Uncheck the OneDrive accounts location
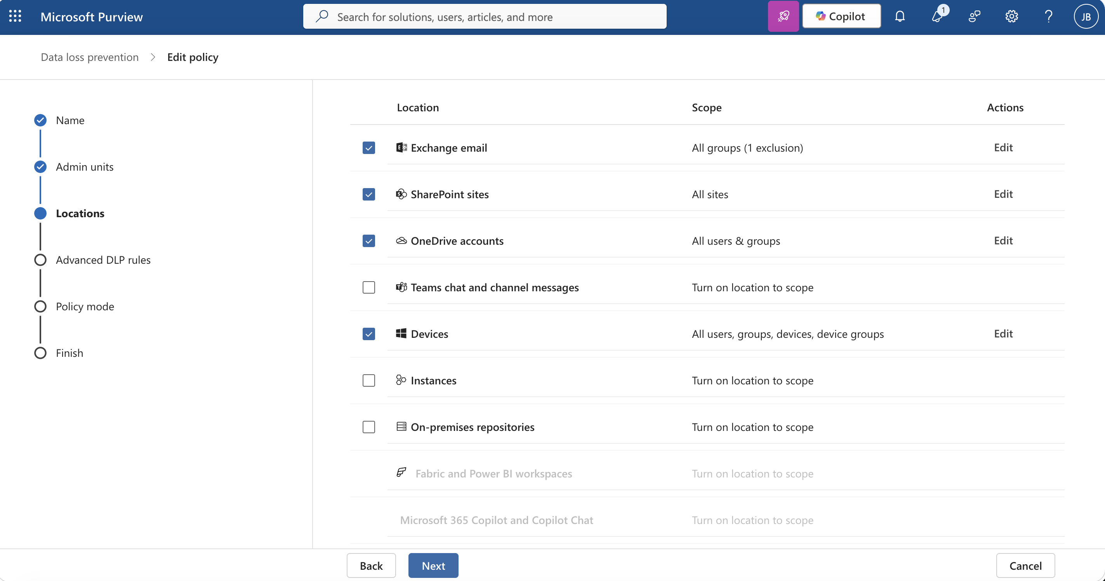1105x581 pixels. click(368, 241)
